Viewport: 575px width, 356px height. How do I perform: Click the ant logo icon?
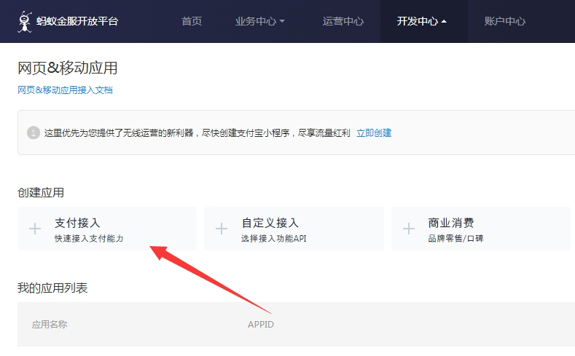pos(26,21)
